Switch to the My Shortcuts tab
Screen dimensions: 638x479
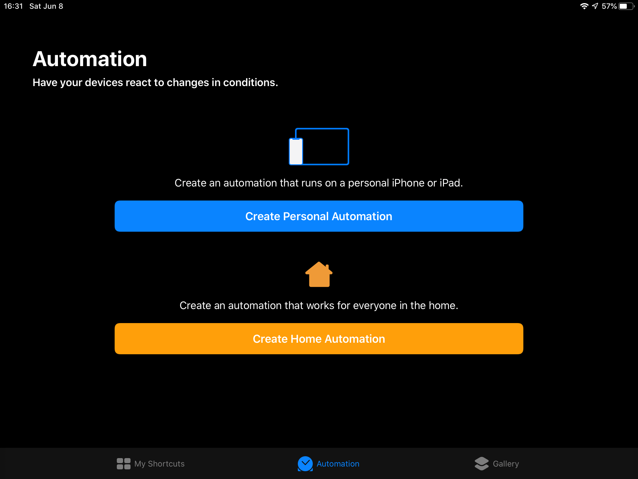[x=150, y=464]
